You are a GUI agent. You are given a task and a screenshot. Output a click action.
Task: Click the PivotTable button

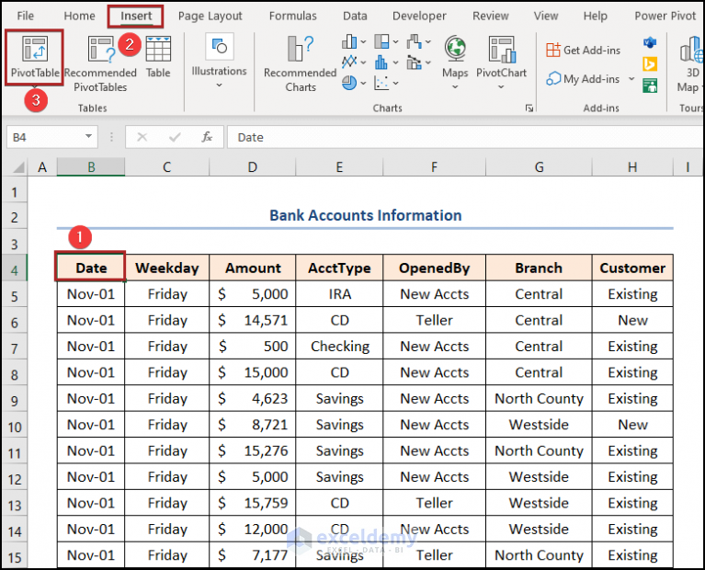tap(35, 57)
